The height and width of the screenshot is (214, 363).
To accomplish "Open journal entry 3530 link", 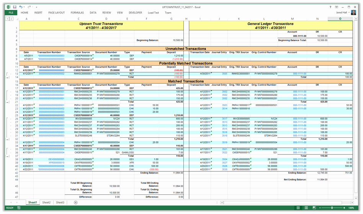I will 224,170.
